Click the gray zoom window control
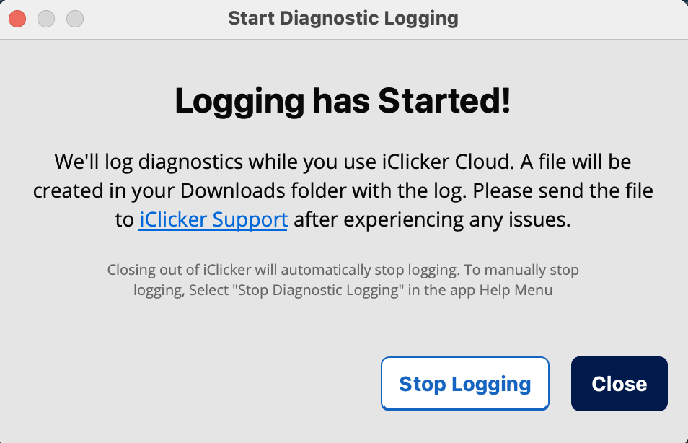 click(75, 19)
